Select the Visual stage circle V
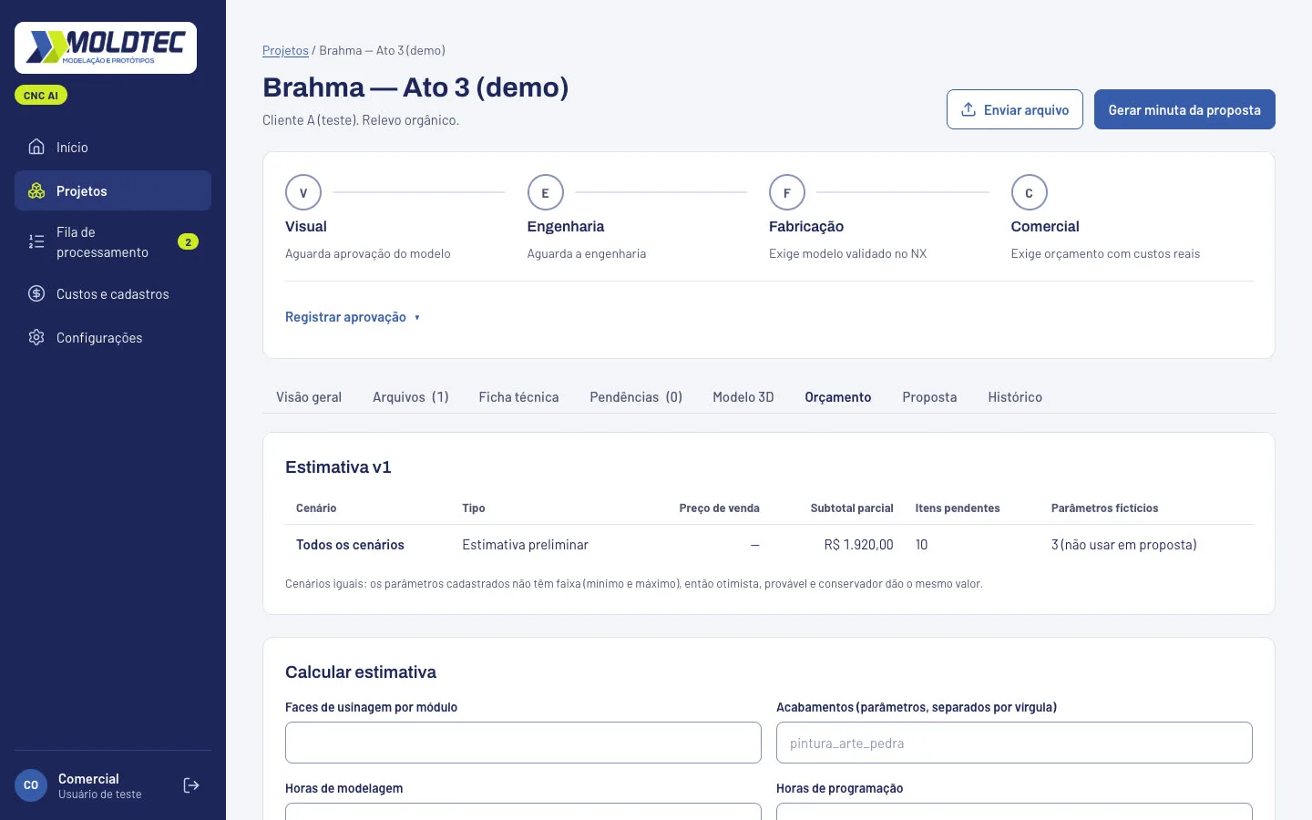This screenshot has height=820, width=1312. tap(303, 192)
